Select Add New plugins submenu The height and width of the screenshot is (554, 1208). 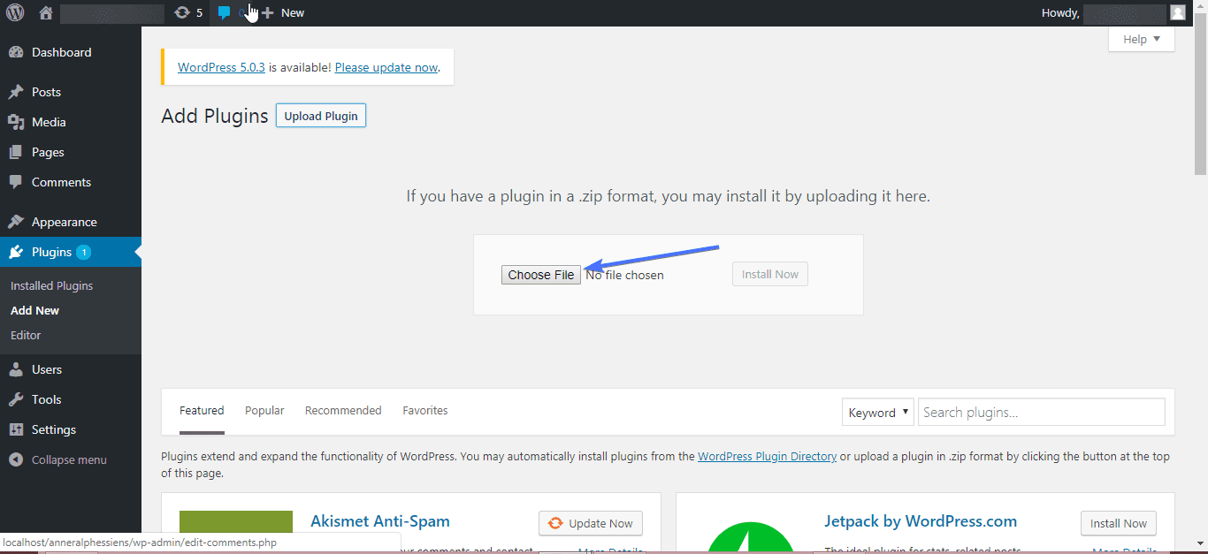(34, 310)
